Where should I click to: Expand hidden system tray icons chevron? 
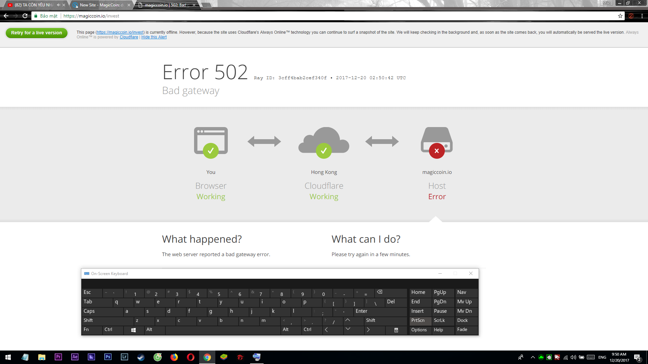pyautogui.click(x=533, y=357)
